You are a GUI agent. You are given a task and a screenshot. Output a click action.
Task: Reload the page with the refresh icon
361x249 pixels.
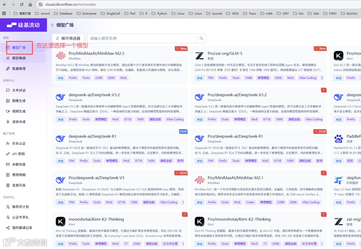[x=22, y=4]
